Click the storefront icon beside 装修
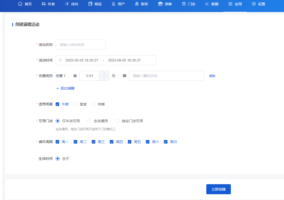The image size is (284, 200). 160,4
